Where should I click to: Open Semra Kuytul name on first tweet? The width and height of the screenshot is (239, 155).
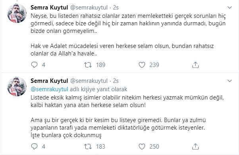[x=49, y=7]
